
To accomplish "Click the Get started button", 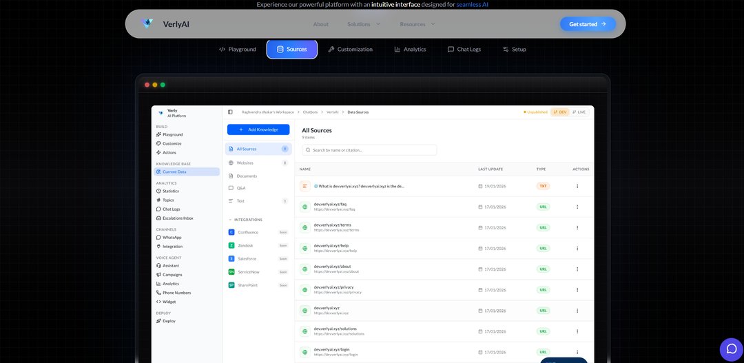I will [588, 24].
